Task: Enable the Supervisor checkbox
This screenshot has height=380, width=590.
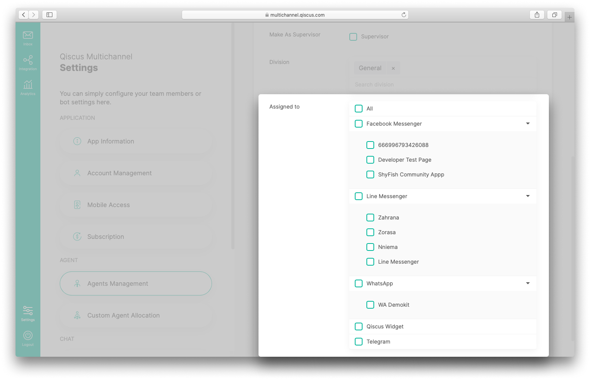Action: click(x=353, y=36)
